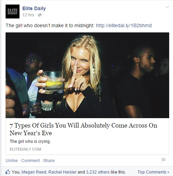This screenshot has width=173, height=176.
Task: Open the 7 Types Of Girls headline
Action: [x=83, y=129]
